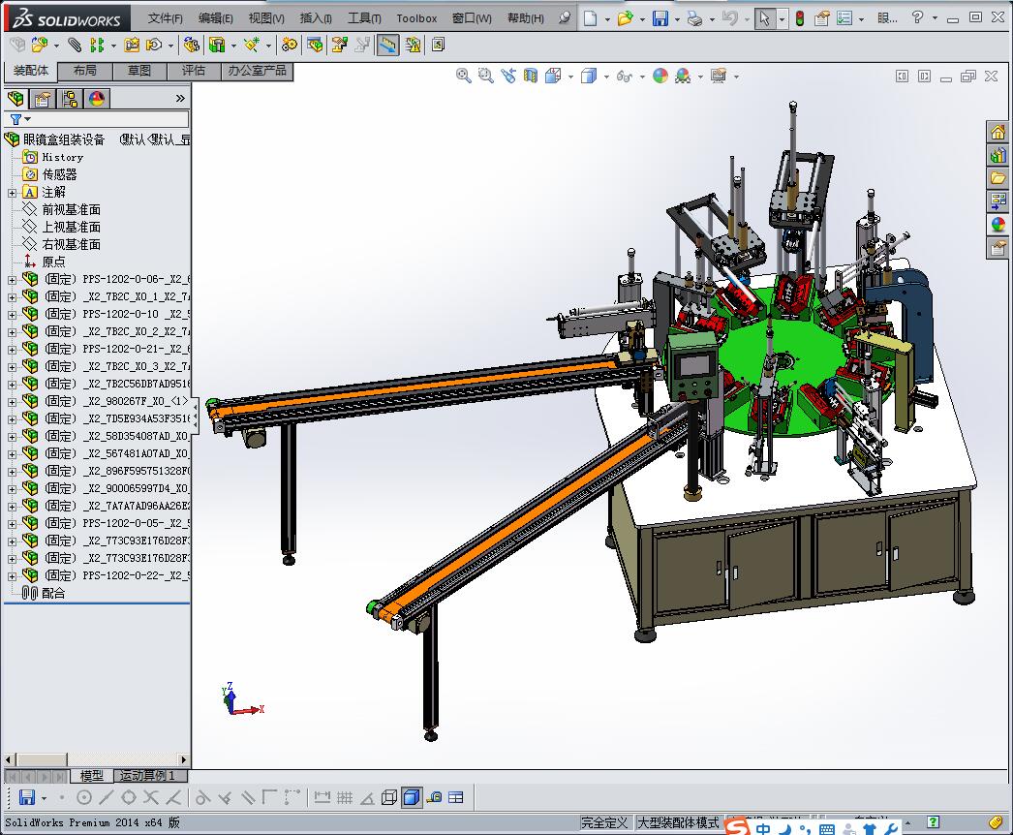
Task: Open the PropertyManager tab icon
Action: coord(43,99)
